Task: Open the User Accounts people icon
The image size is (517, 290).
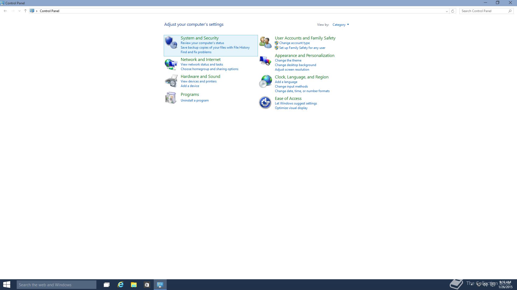Action: pyautogui.click(x=265, y=42)
